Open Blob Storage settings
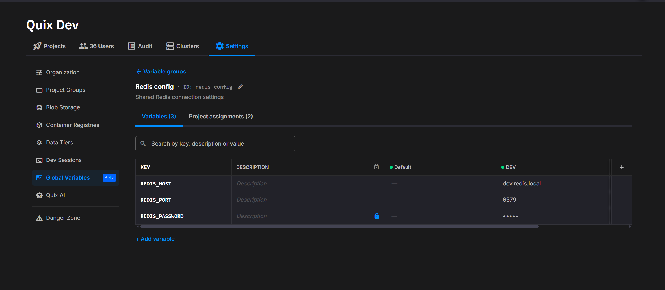This screenshot has height=290, width=665. pos(76,107)
